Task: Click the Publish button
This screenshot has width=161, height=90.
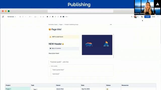Action: tap(147, 17)
